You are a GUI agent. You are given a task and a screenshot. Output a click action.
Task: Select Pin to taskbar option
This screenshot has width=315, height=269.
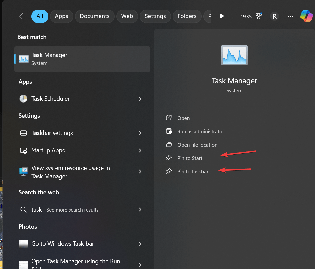tap(193, 172)
